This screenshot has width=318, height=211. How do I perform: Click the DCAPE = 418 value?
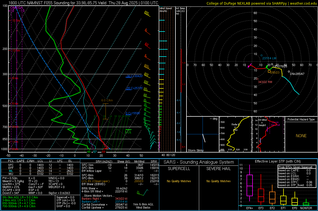tap(11, 190)
